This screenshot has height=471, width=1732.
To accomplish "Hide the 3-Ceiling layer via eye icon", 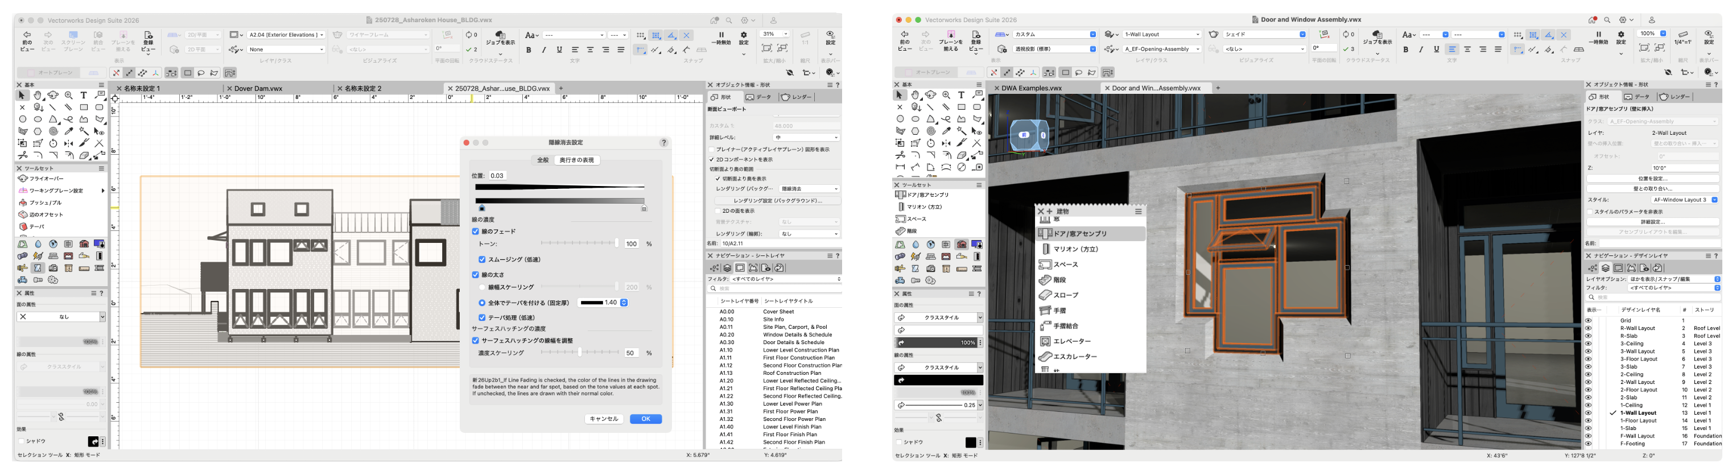I will tap(1588, 344).
